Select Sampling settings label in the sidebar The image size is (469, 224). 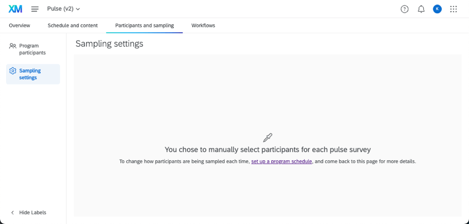(x=30, y=74)
